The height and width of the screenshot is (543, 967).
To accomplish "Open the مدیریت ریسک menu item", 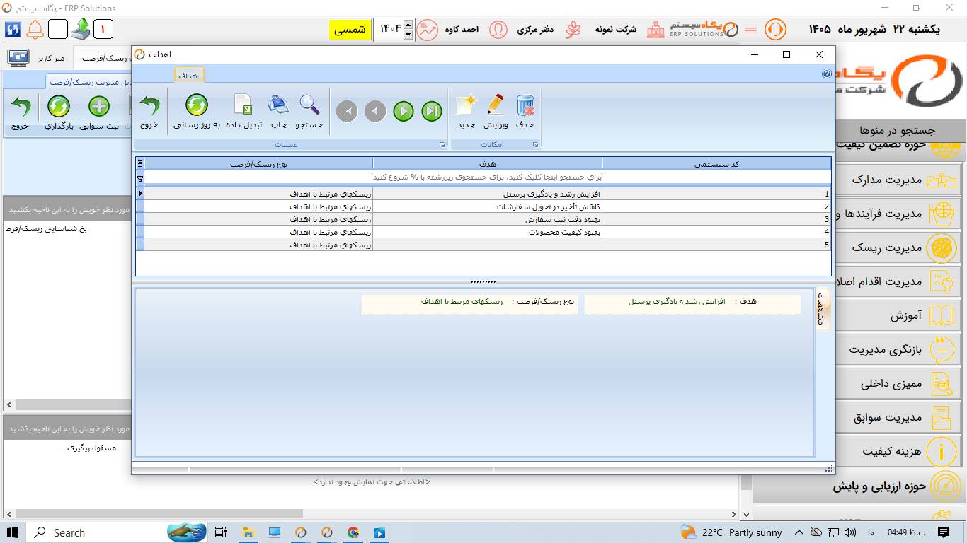I will pos(898,247).
